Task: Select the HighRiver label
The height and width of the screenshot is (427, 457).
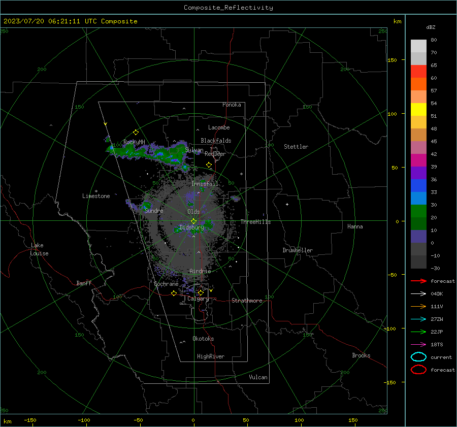Action: click(211, 357)
